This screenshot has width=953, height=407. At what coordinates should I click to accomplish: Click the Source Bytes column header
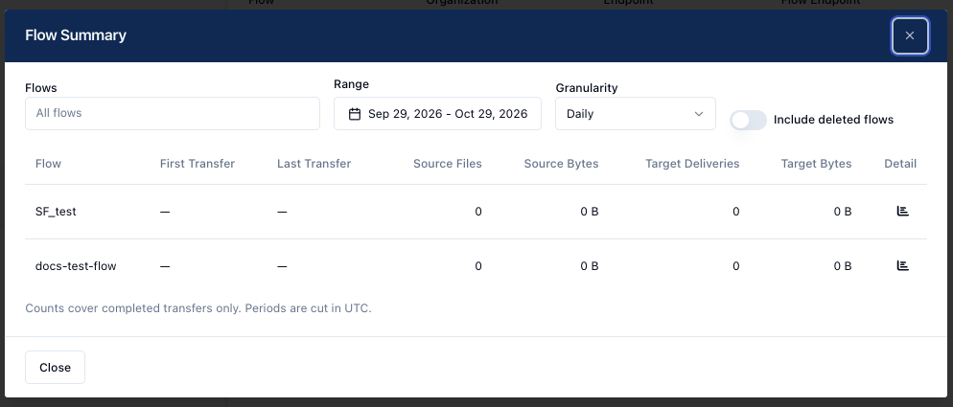561,164
